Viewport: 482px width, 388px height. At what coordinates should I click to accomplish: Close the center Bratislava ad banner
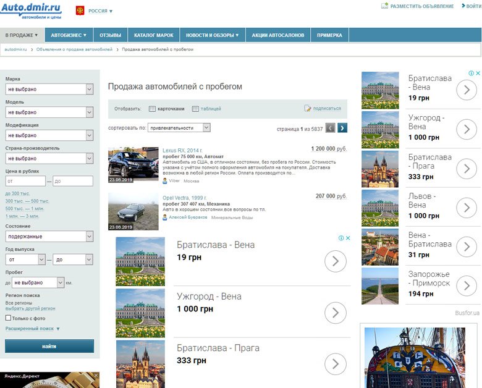coord(348,238)
